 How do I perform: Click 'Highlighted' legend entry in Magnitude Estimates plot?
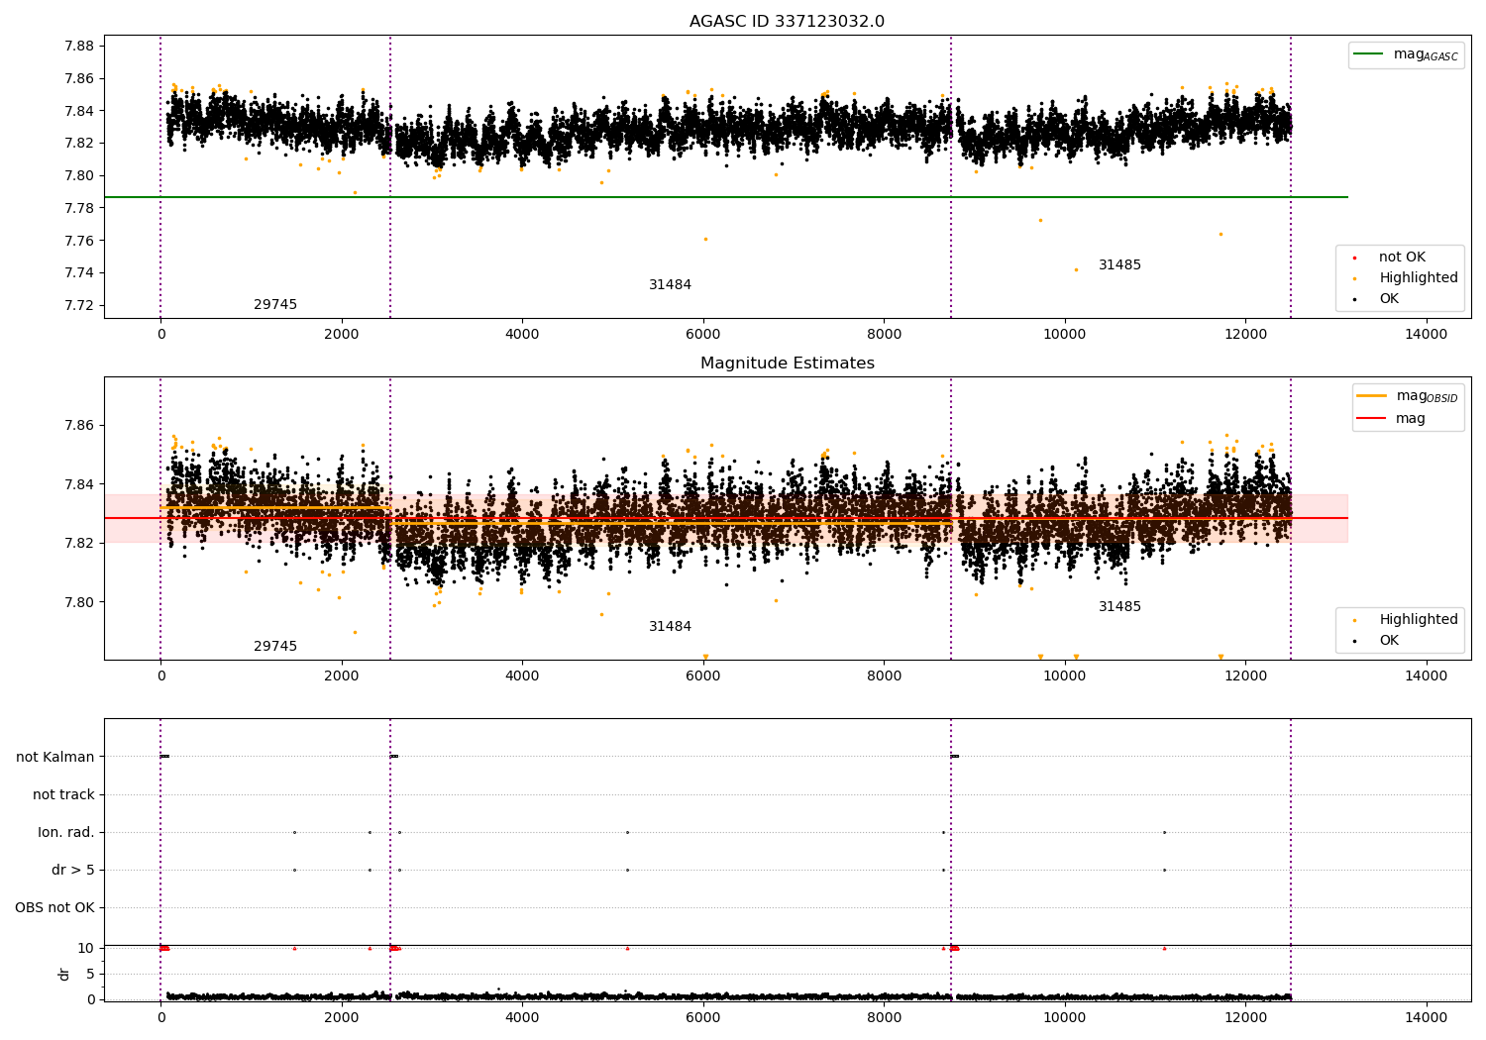[1418, 620]
